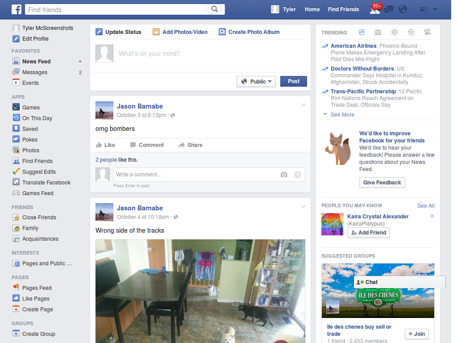
Task: Expand See More trending topics
Action: [x=342, y=115]
